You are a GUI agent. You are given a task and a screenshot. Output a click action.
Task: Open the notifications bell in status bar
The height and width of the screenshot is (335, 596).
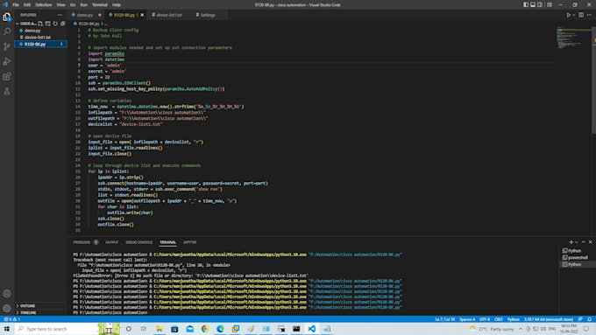pos(589,319)
